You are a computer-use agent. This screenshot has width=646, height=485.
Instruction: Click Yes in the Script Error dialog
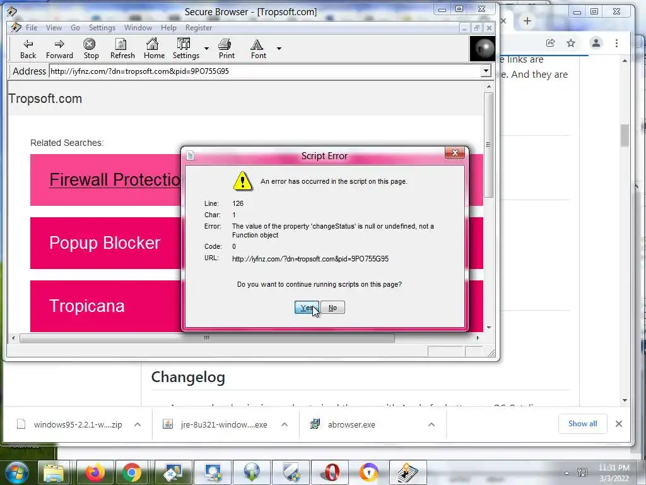click(x=307, y=308)
